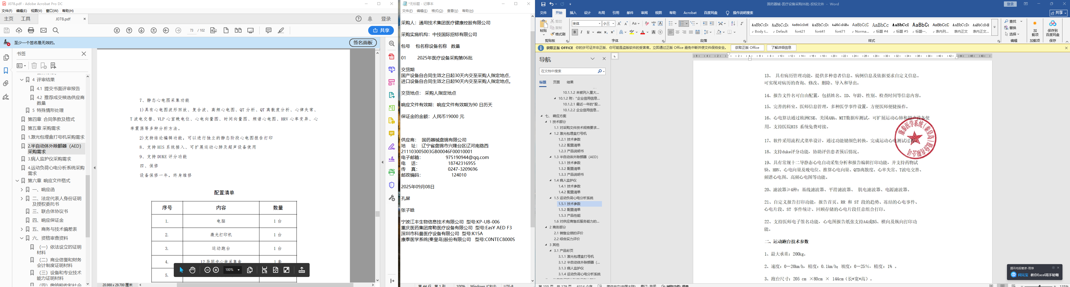Image resolution: width=1070 pixels, height=287 pixels.
Task: Apply yellow text highlight color in Word
Action: 631,32
